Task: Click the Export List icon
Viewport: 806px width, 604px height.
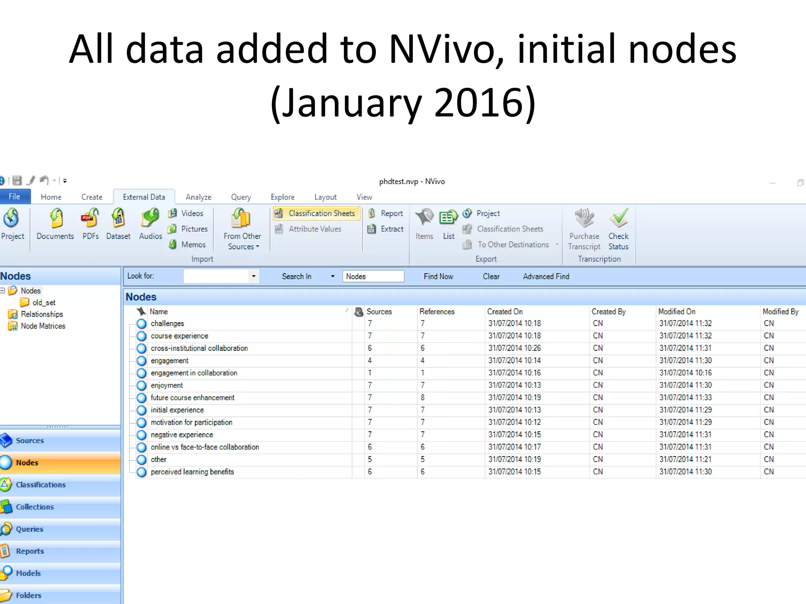Action: coord(449,224)
